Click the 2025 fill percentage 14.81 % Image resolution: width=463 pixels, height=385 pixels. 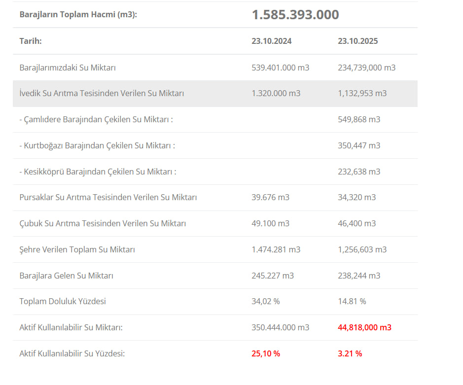[352, 301]
